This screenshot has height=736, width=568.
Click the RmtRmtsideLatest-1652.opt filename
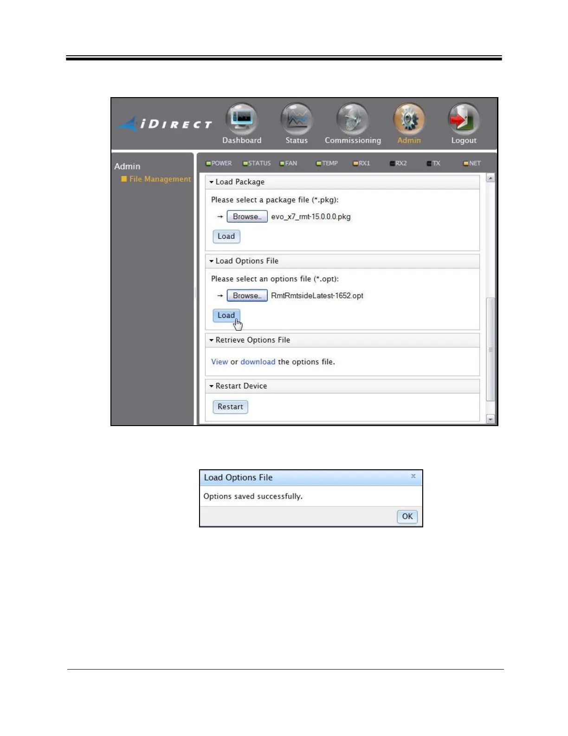[317, 296]
